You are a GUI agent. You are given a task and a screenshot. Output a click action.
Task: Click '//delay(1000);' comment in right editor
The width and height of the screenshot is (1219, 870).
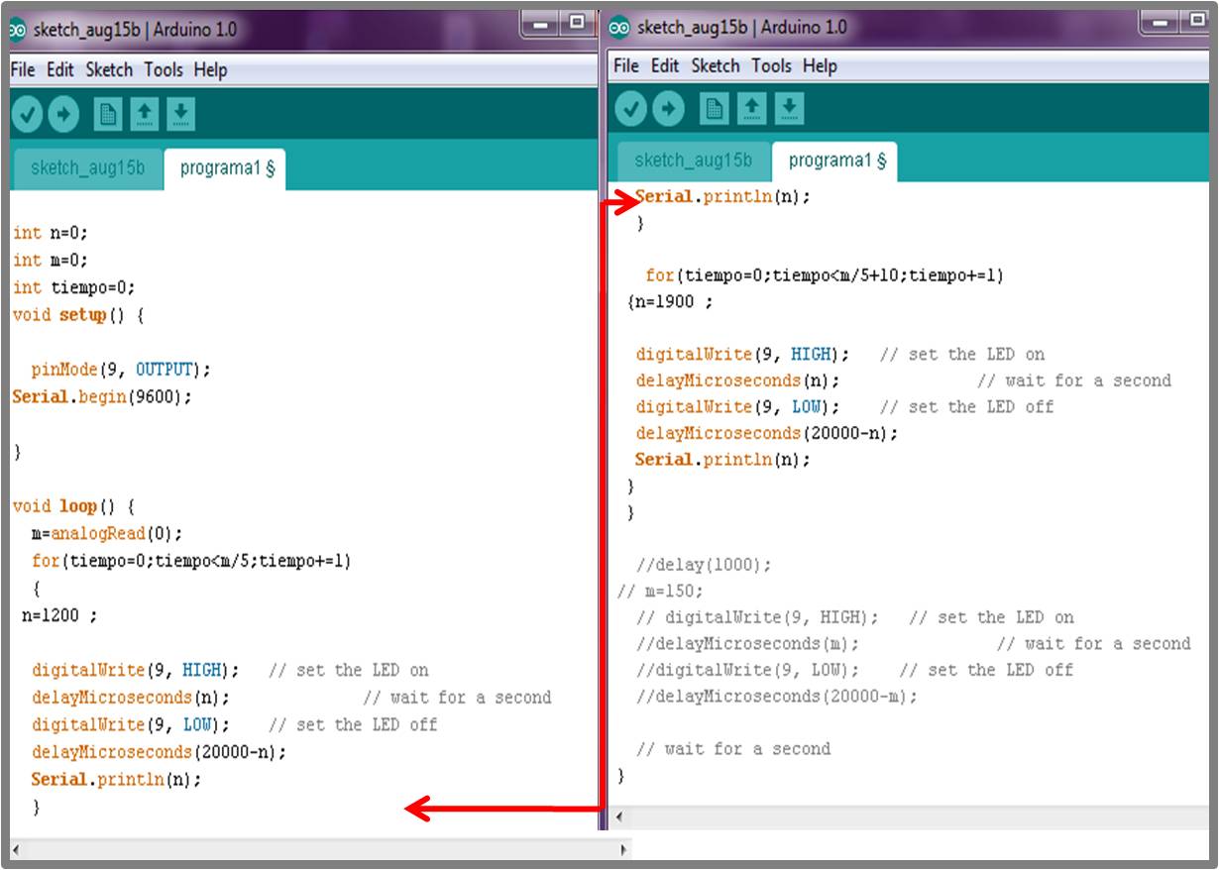[703, 565]
